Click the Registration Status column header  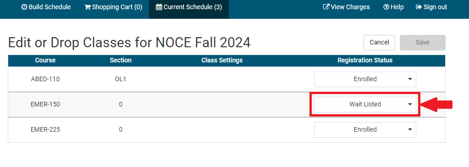click(x=365, y=60)
